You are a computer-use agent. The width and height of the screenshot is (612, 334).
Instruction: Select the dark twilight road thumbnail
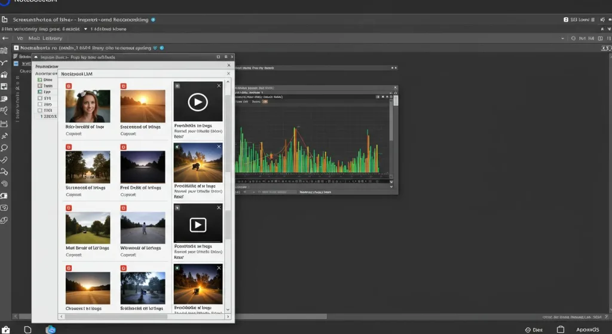coord(143,167)
